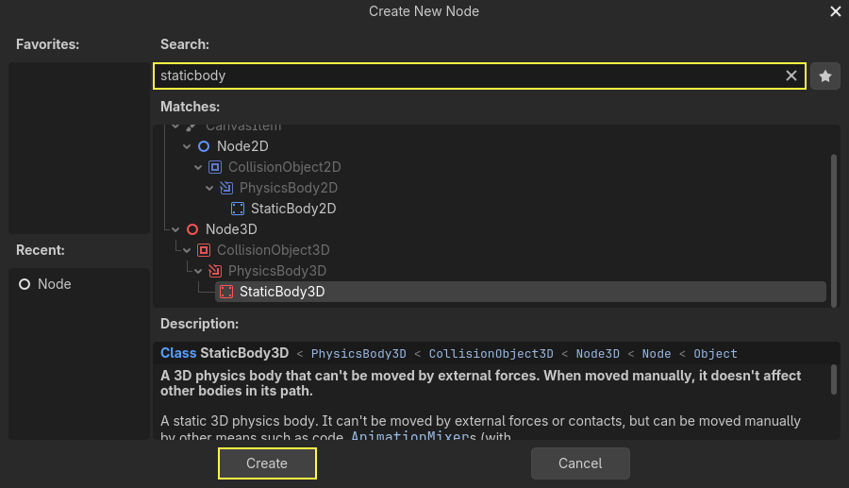Select the Node entry in Recent

coord(54,284)
